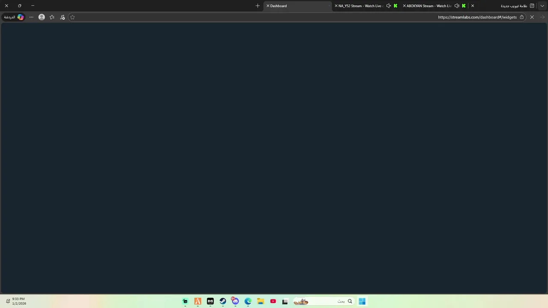The width and height of the screenshot is (548, 308).
Task: Open Microsoft Edge from the taskbar
Action: [248, 302]
